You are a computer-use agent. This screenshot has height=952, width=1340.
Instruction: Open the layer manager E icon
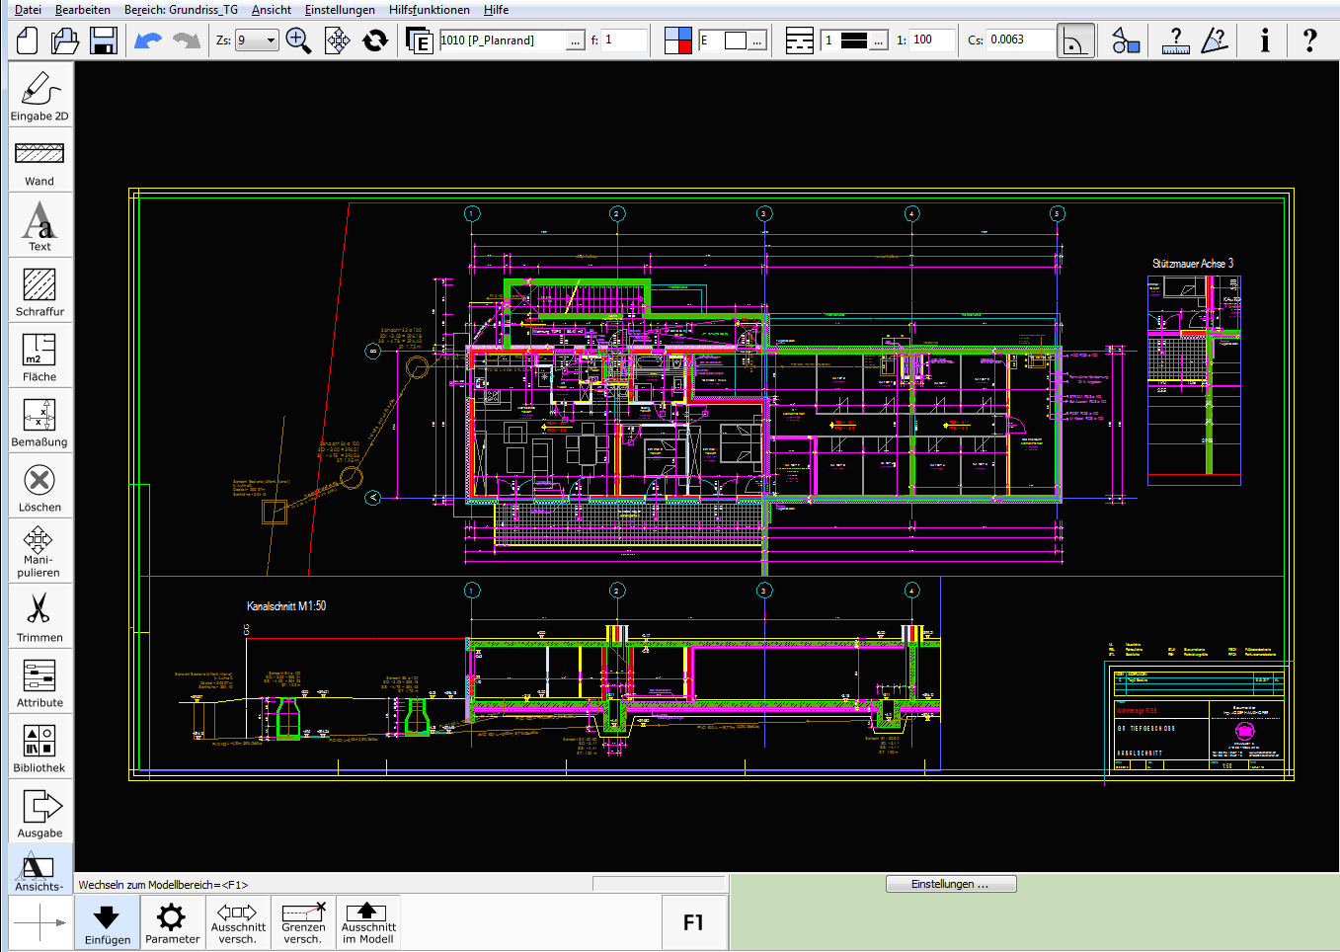[x=420, y=40]
